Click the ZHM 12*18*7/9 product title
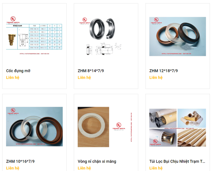The width and height of the screenshot is (219, 171). 164,71
